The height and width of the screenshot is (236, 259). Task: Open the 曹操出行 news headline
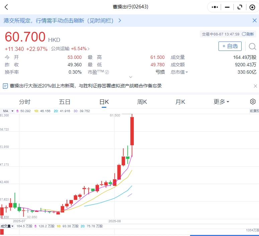[x=86, y=86]
